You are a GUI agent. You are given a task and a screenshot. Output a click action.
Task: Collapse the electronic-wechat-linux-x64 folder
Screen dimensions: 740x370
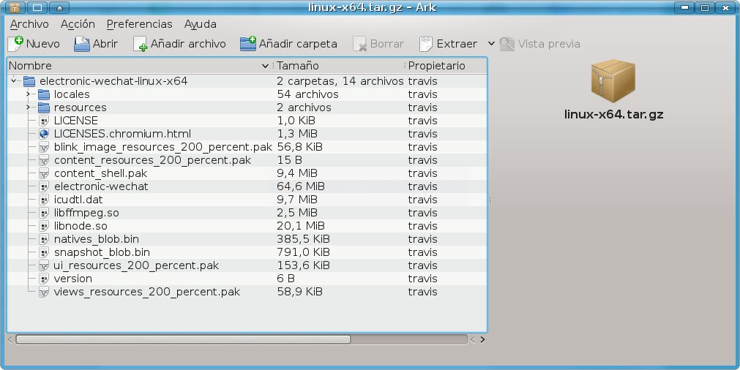[14, 81]
